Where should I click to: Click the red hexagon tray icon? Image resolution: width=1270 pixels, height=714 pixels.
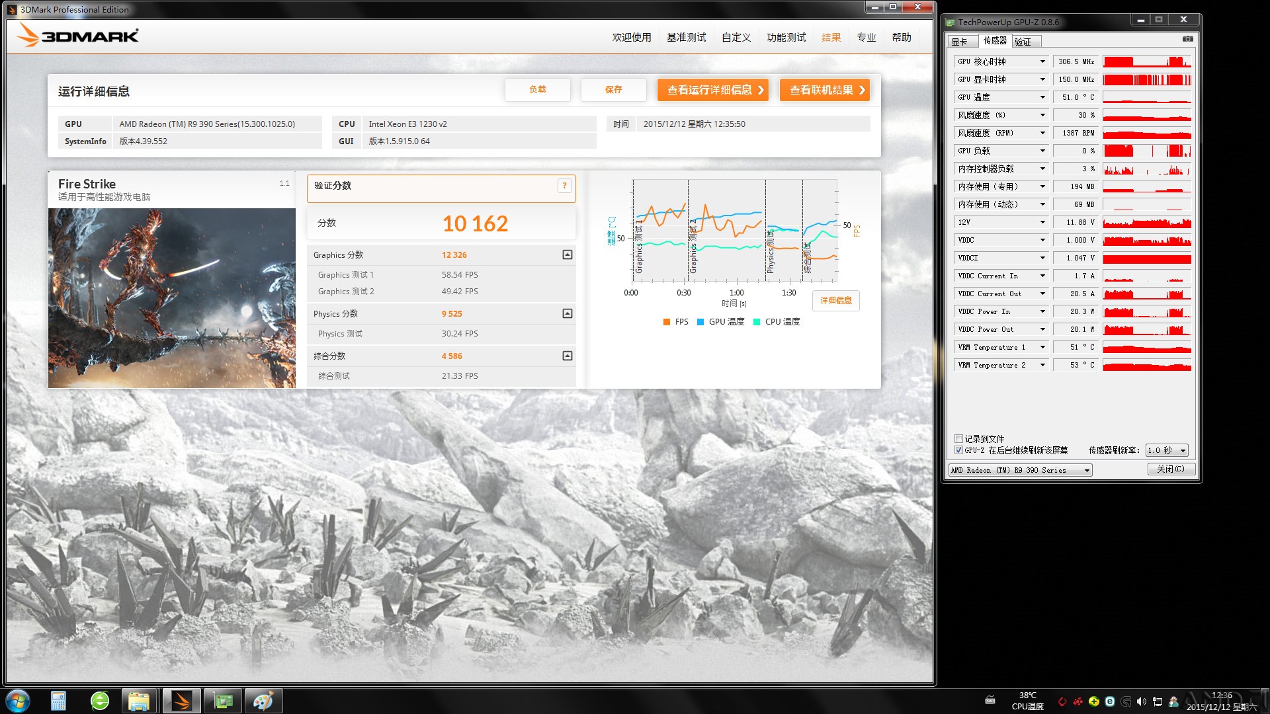[x=1062, y=701]
